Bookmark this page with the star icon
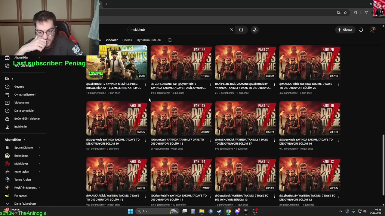The height and width of the screenshot is (216, 385). [x=345, y=13]
